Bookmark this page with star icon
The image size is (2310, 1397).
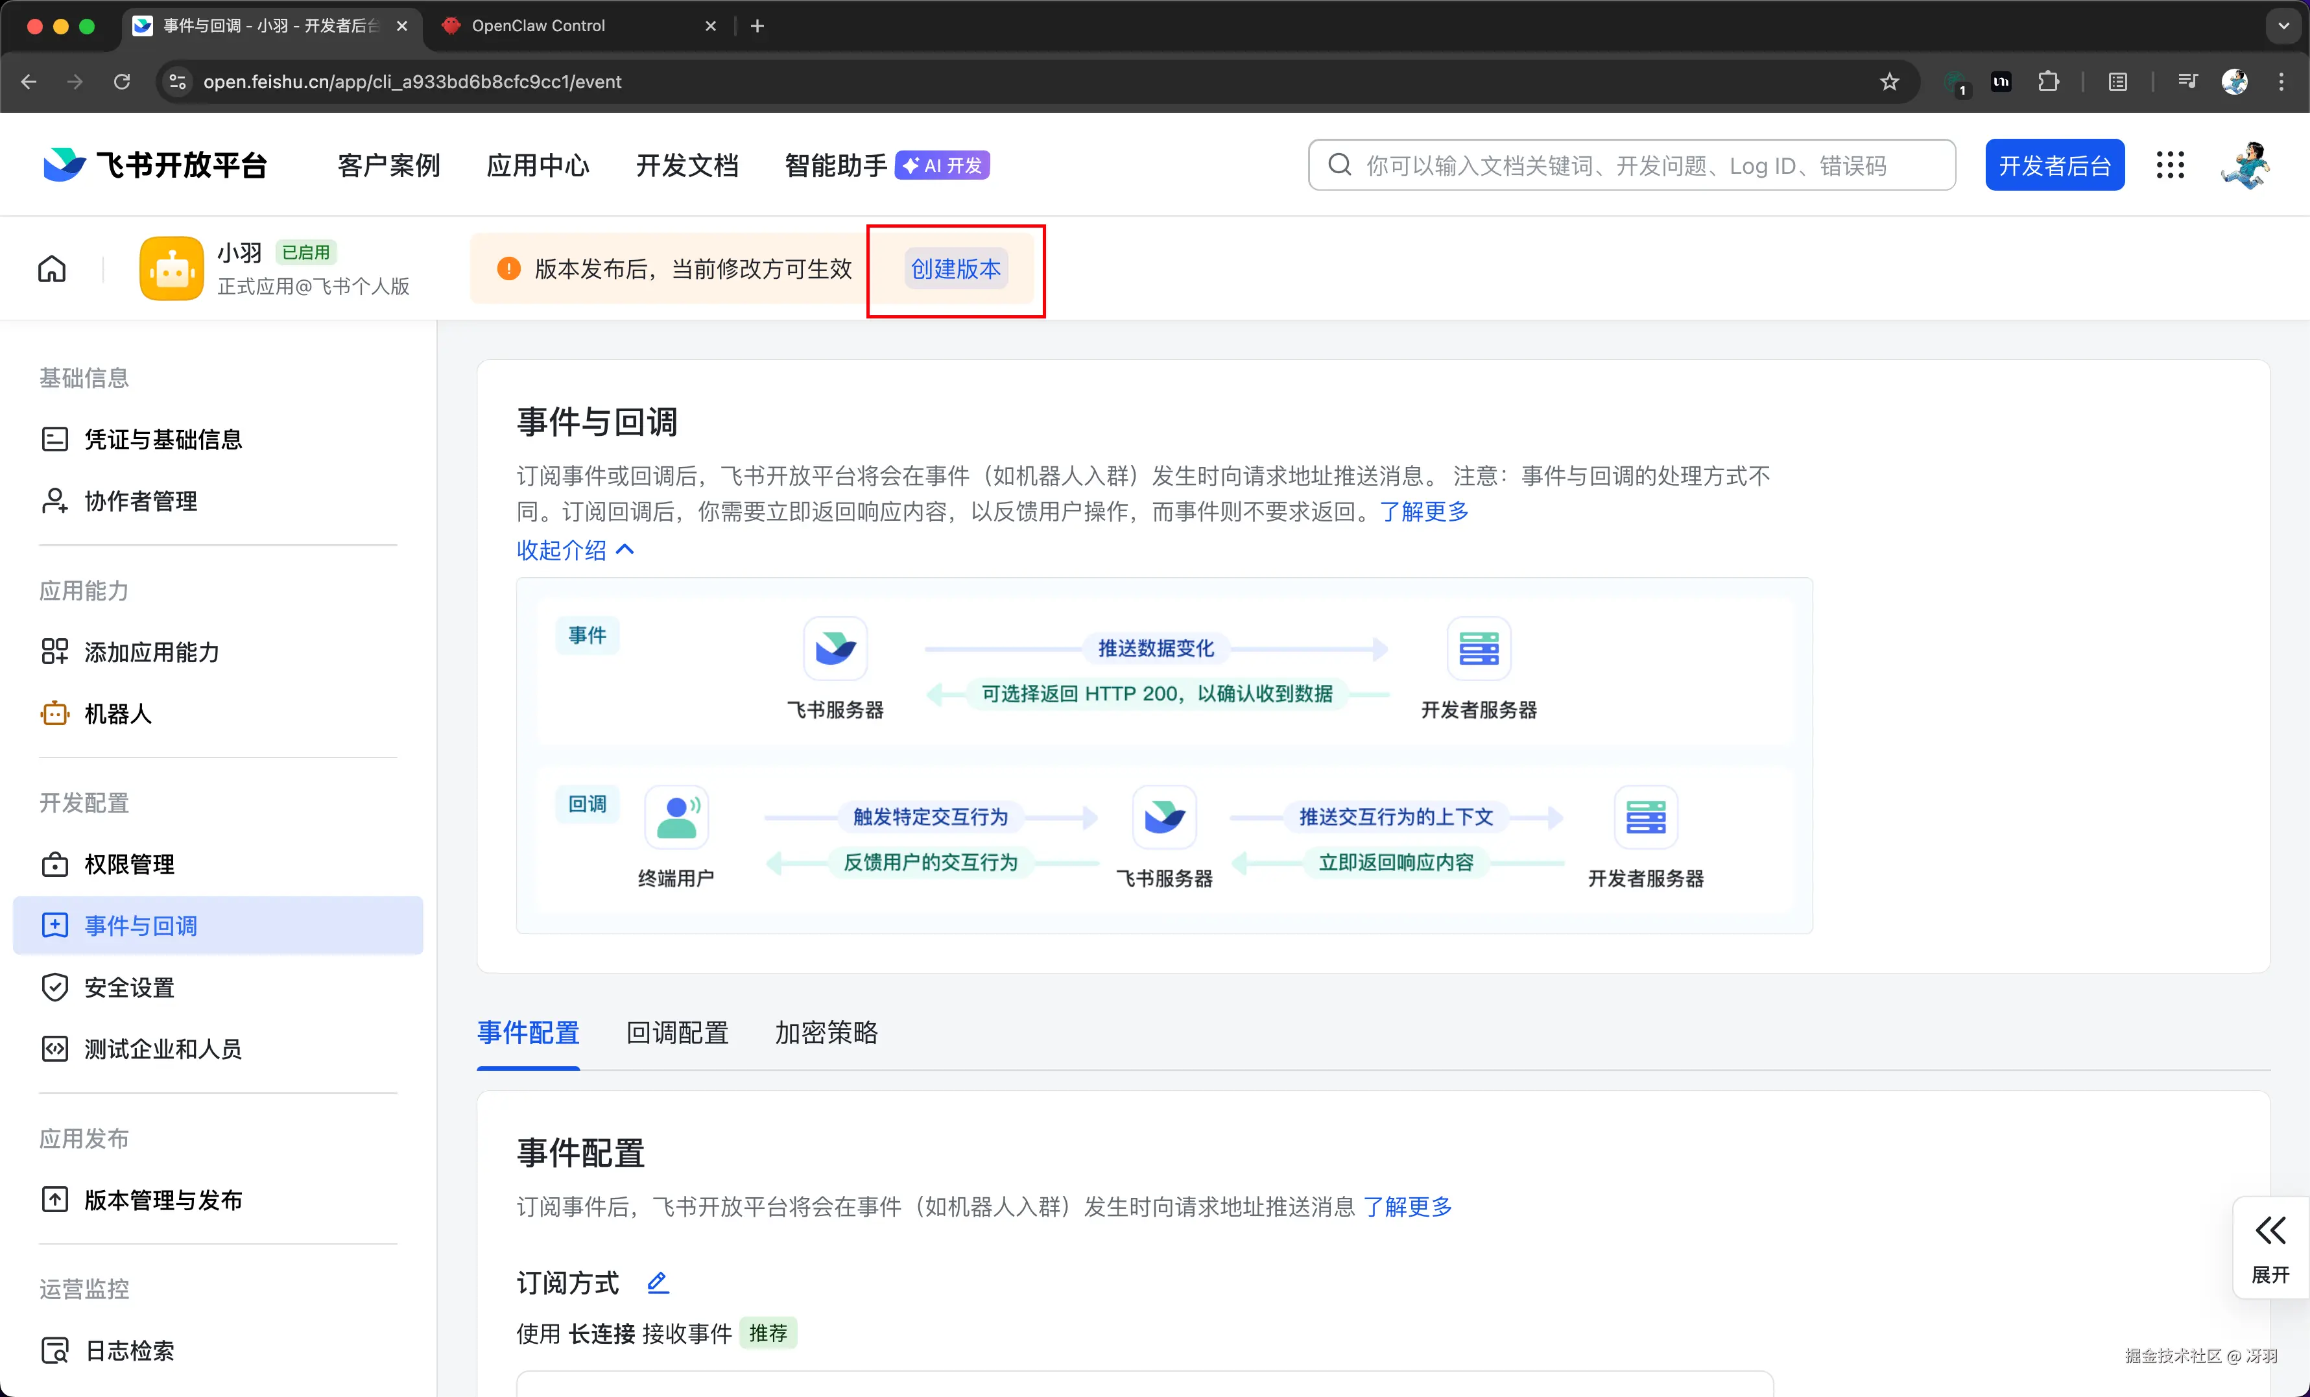coord(1889,82)
